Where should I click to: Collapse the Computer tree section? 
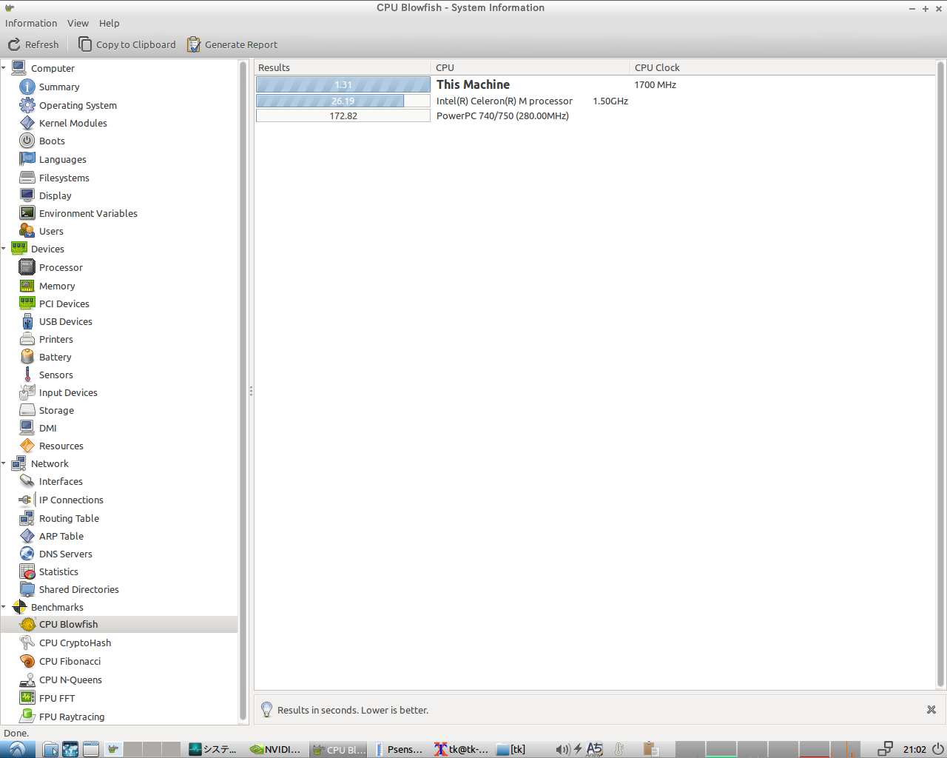click(x=4, y=68)
